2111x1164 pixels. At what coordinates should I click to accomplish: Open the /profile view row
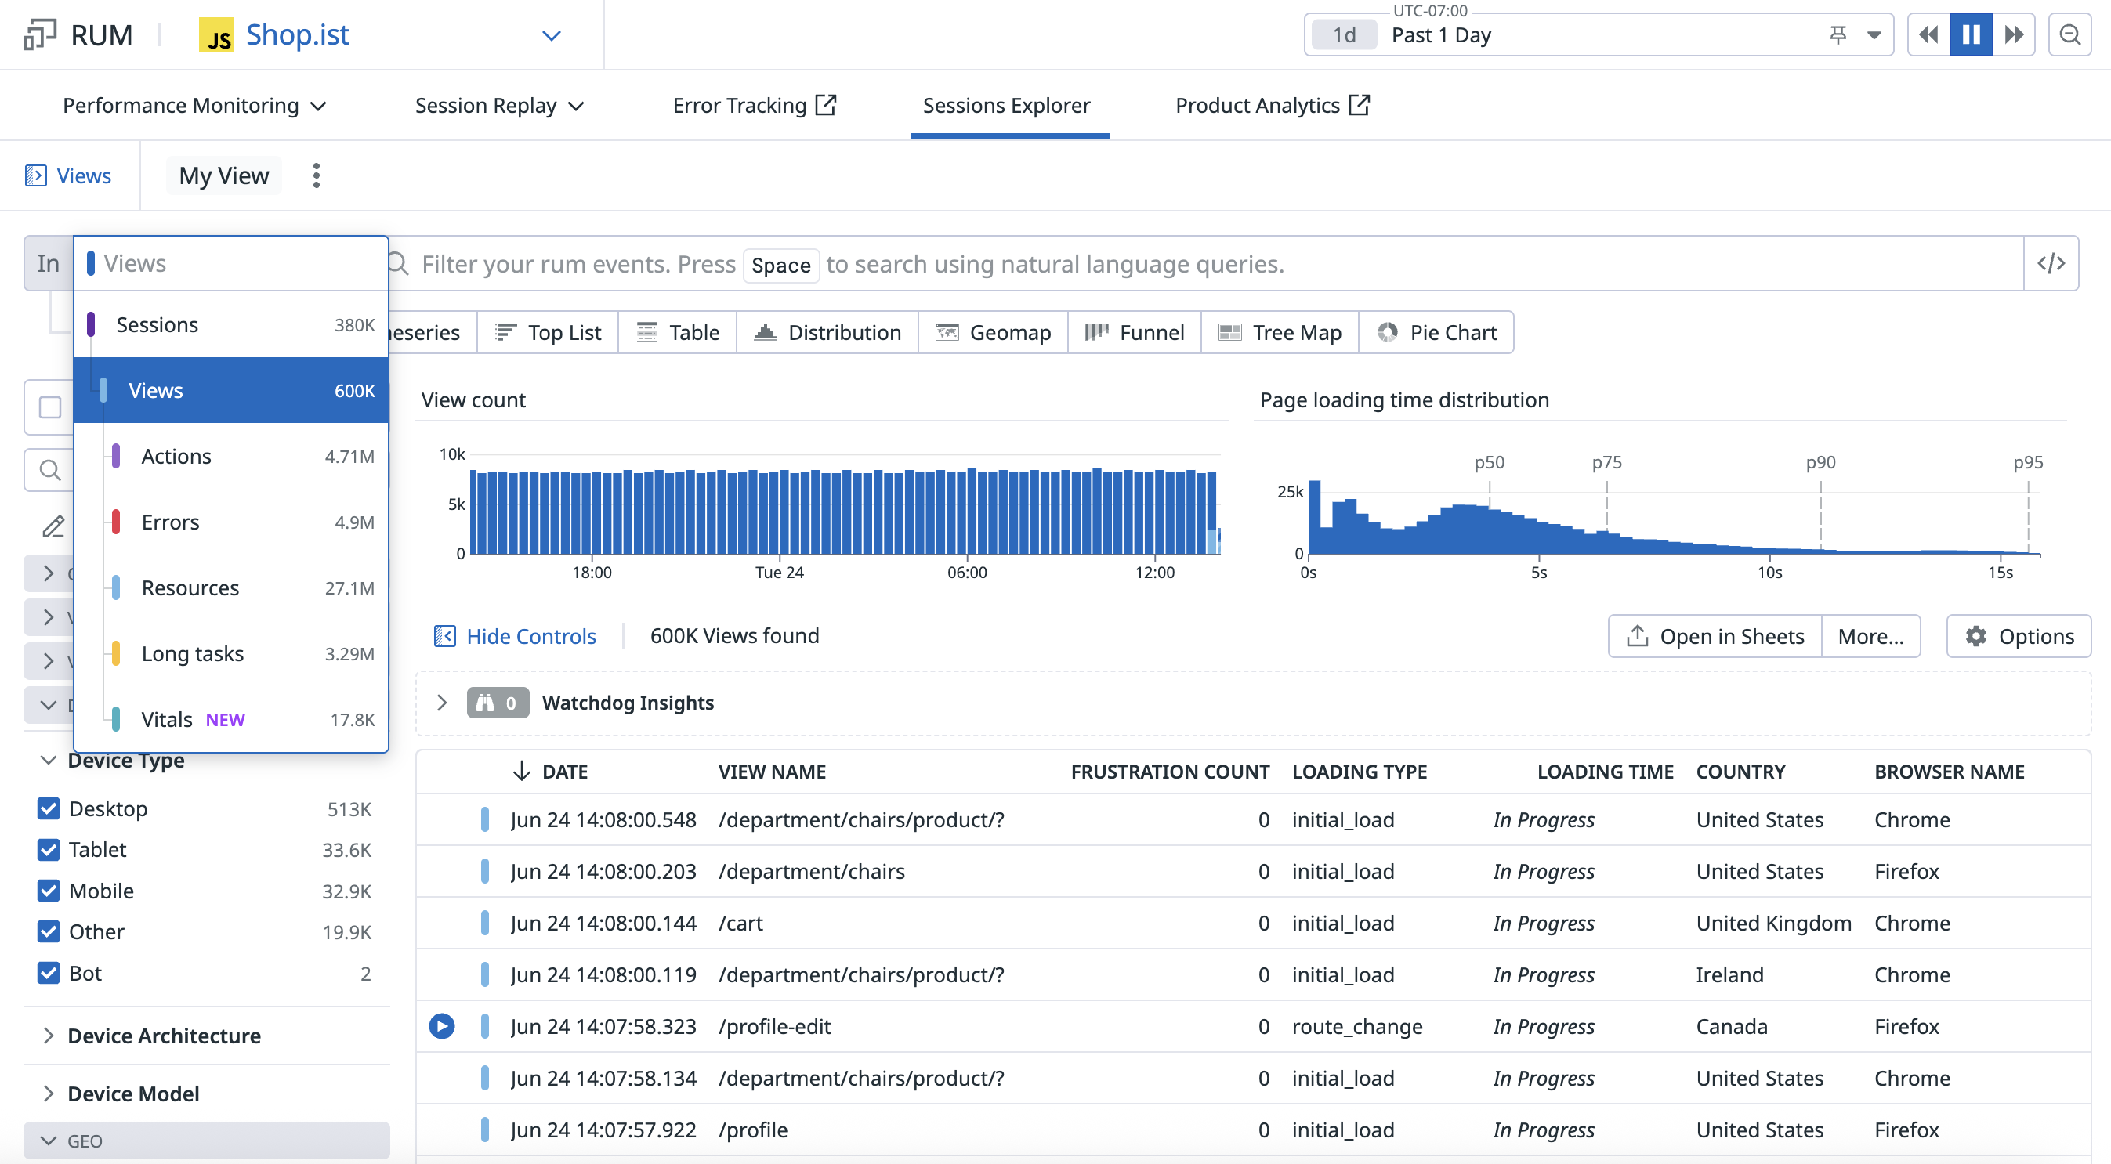1254,1130
